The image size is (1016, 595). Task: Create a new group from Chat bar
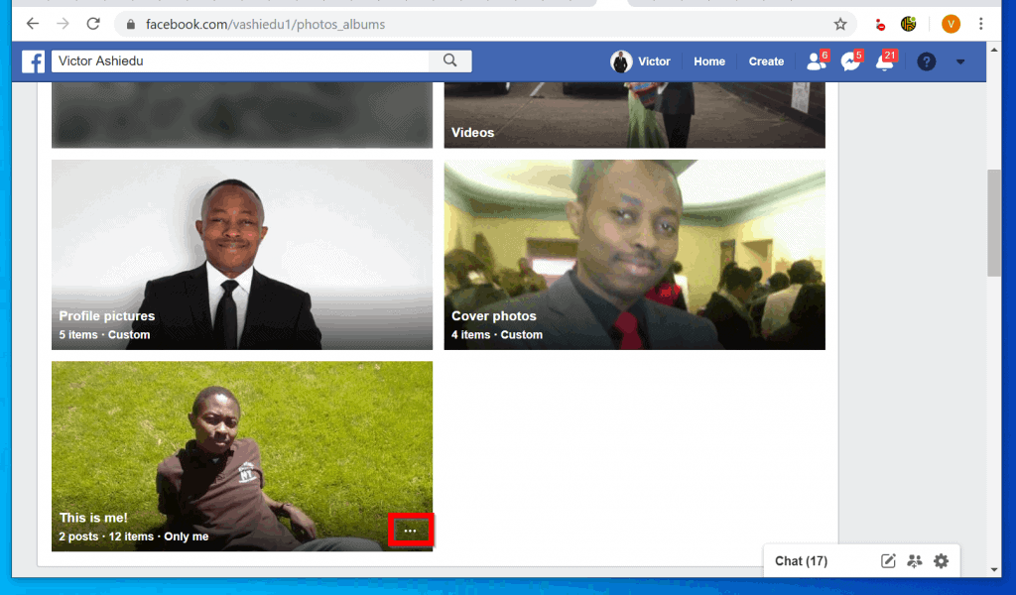click(914, 560)
